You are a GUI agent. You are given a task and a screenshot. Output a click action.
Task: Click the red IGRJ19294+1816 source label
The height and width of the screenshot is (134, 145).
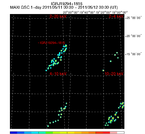[x=52, y=43]
